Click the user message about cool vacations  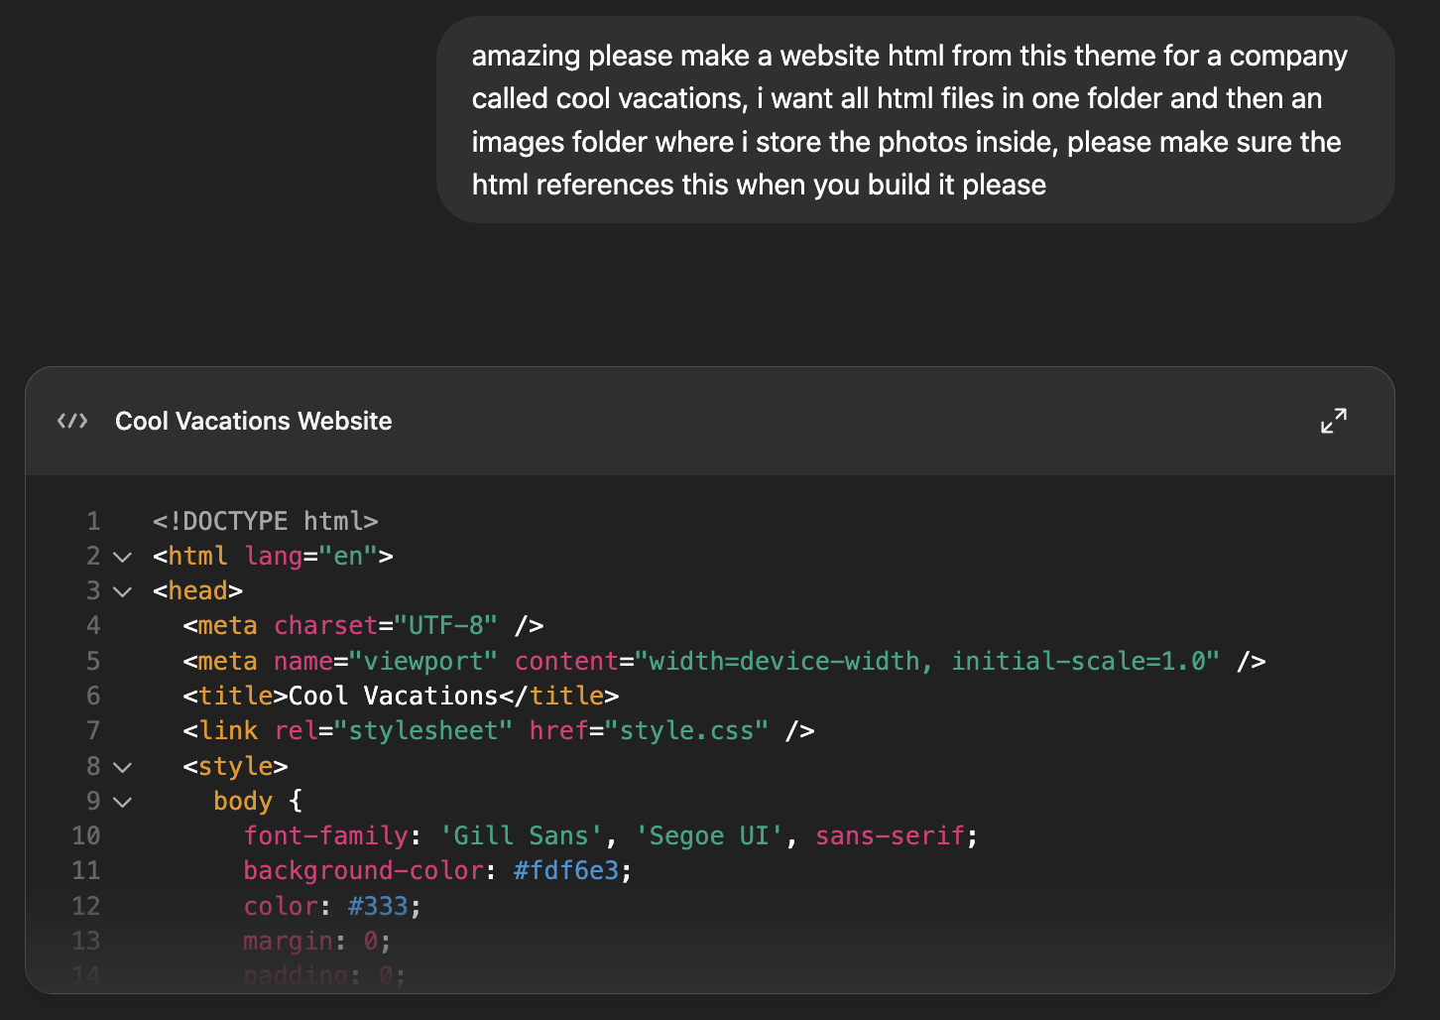point(915,120)
